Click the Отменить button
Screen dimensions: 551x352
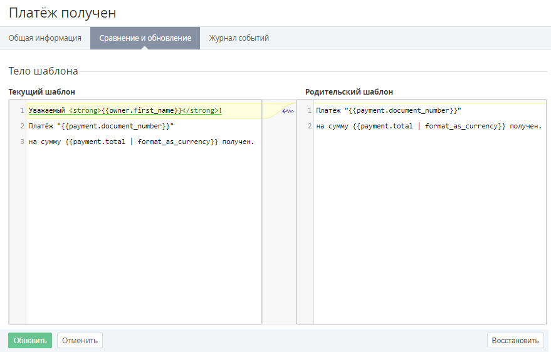tap(80, 341)
